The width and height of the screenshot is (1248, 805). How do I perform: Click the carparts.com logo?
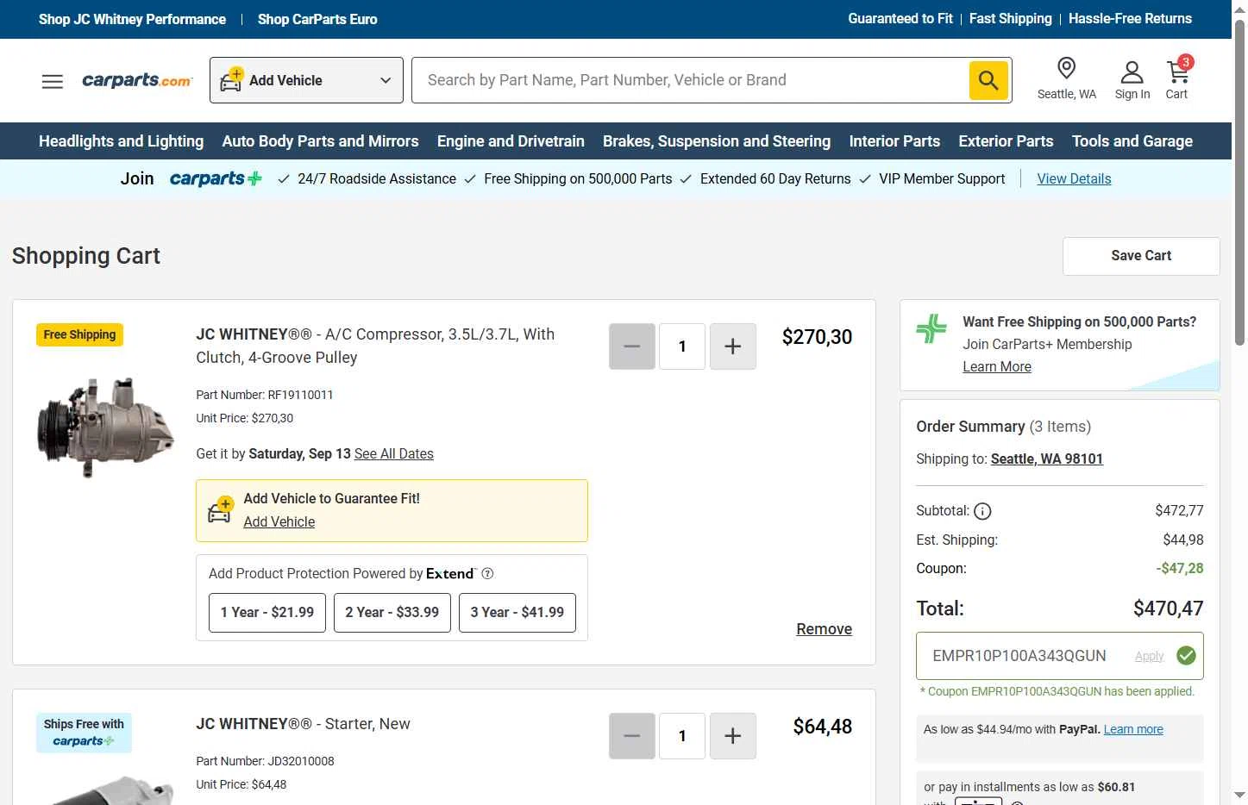pyautogui.click(x=137, y=80)
